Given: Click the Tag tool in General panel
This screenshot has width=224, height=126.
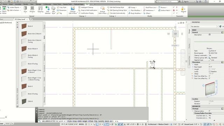Looking at the screenshot, I should (x=59, y=13).
